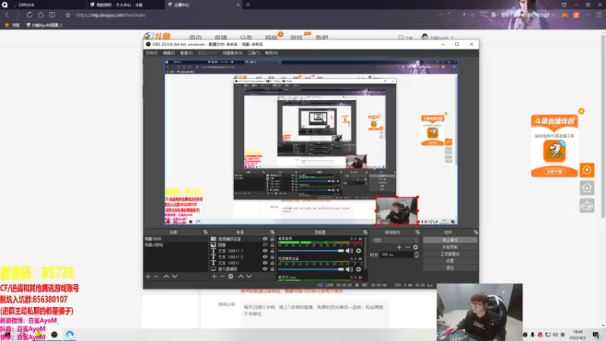Click the 立即下载 button in the Douyu widget

click(554, 171)
